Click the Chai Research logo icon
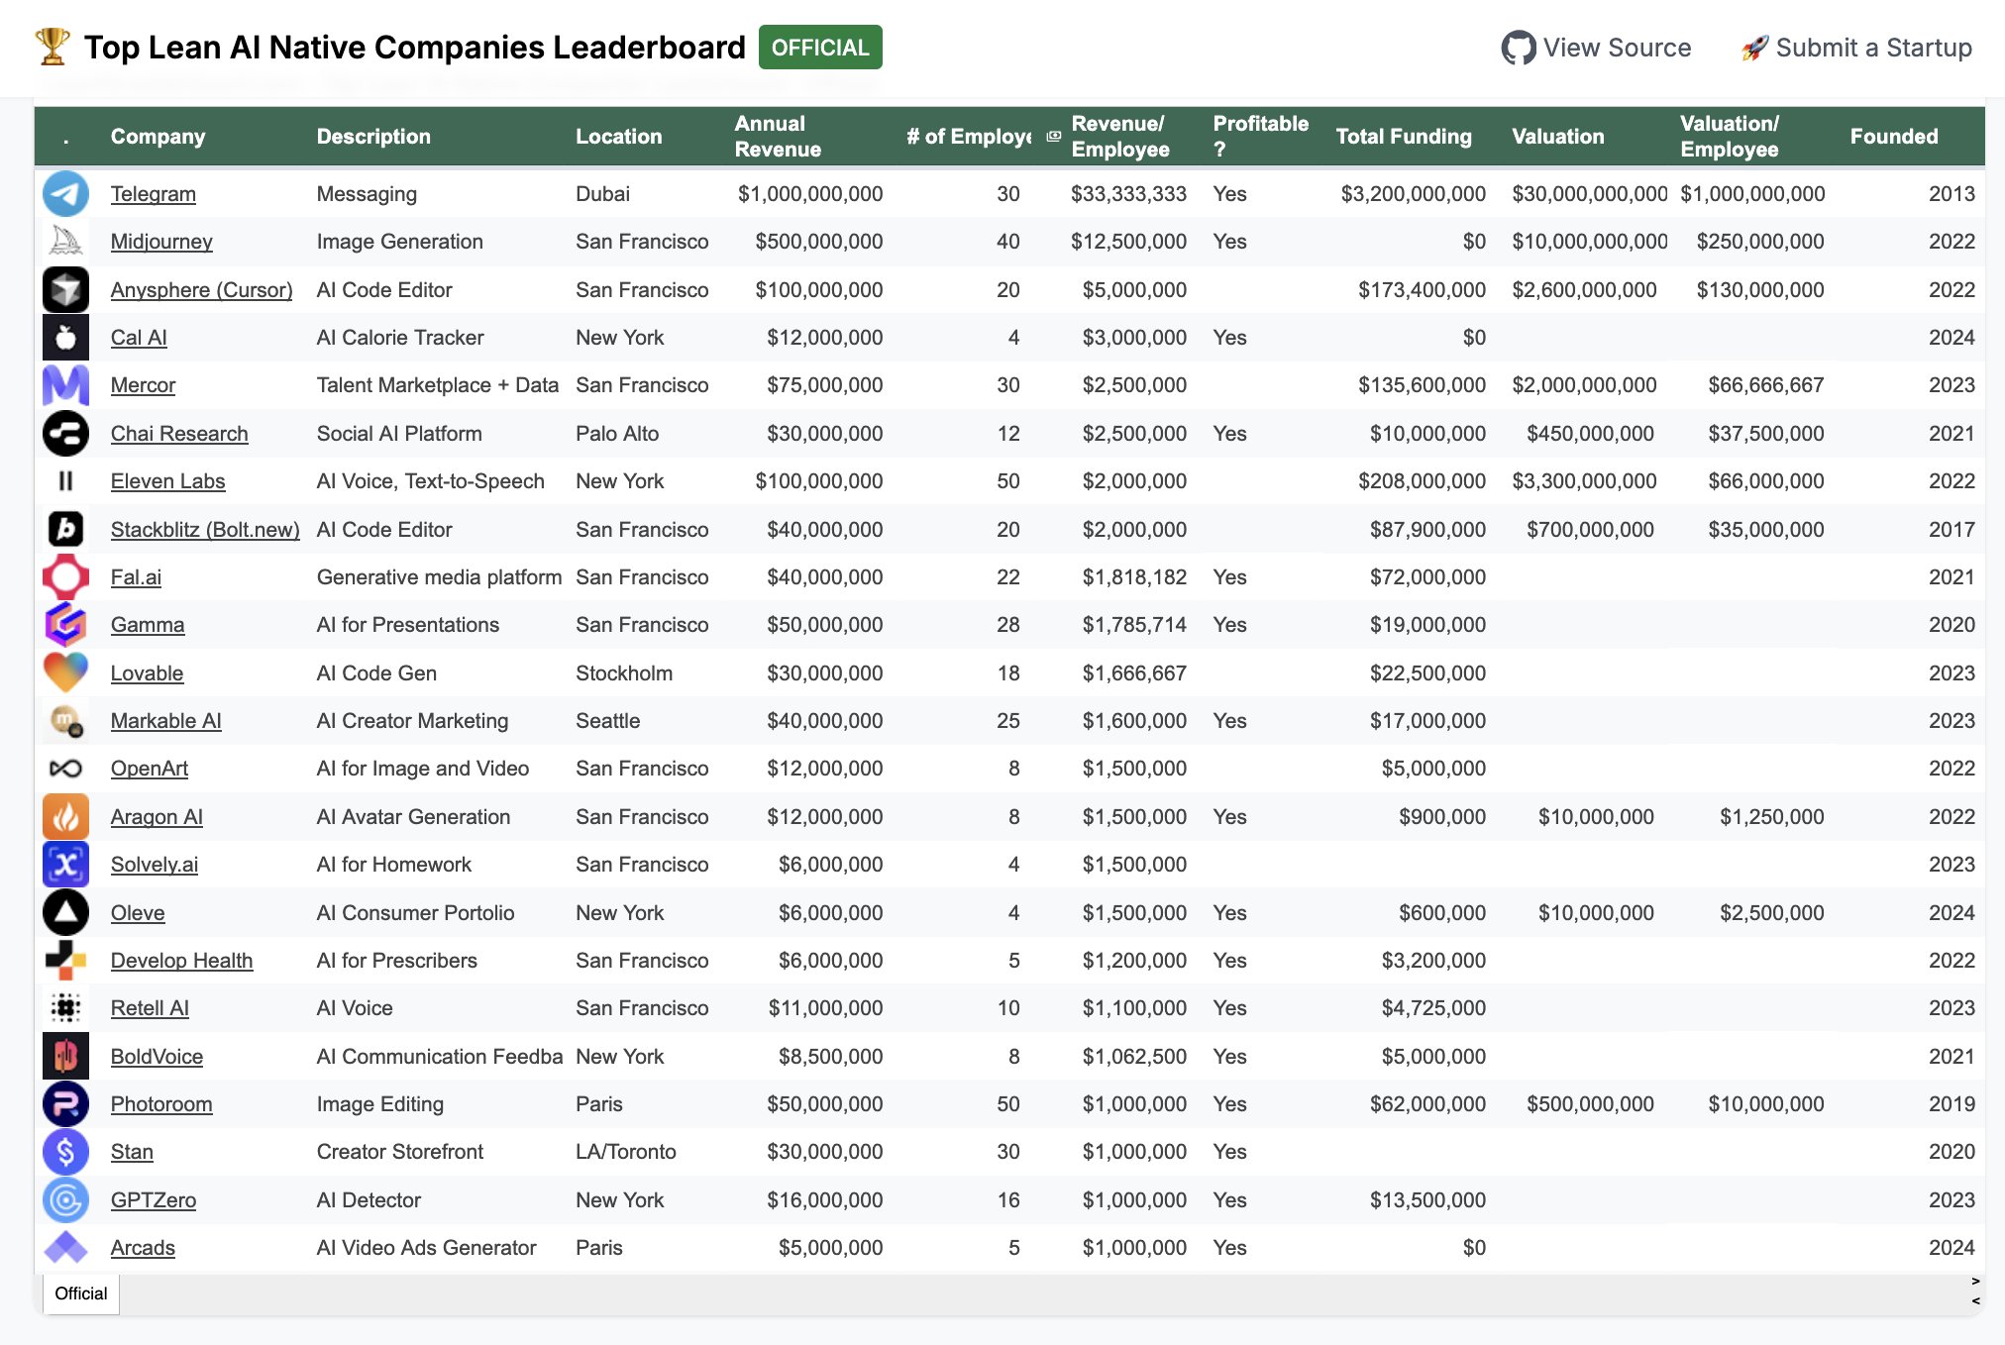 (65, 434)
